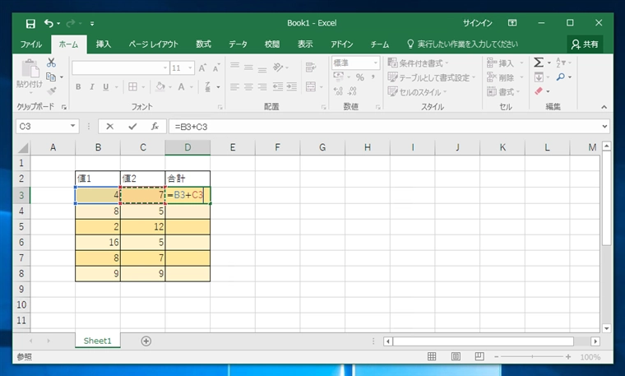Click the Increase Decimal icon
This screenshot has width=625, height=376.
click(338, 91)
